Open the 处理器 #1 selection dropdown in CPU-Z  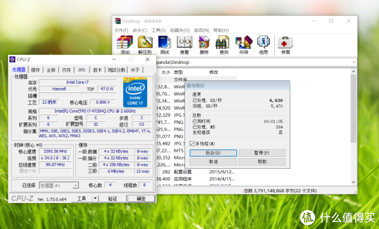(59, 186)
